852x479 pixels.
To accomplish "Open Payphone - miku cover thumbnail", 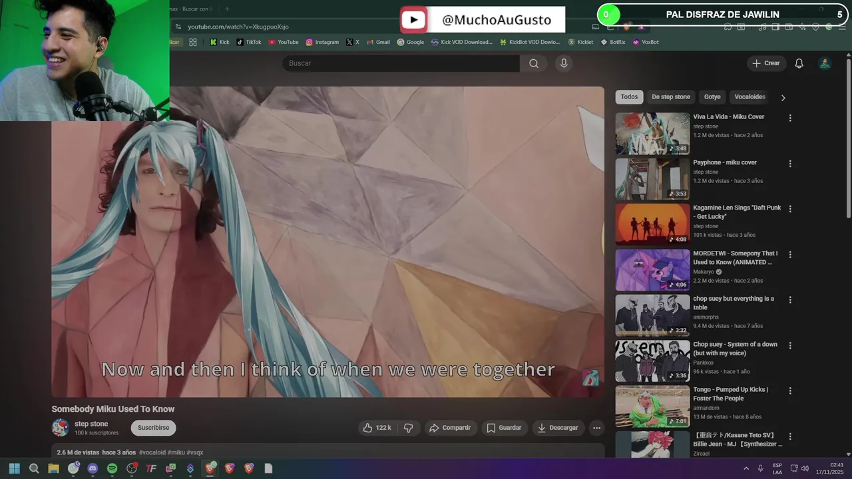I will pyautogui.click(x=652, y=179).
